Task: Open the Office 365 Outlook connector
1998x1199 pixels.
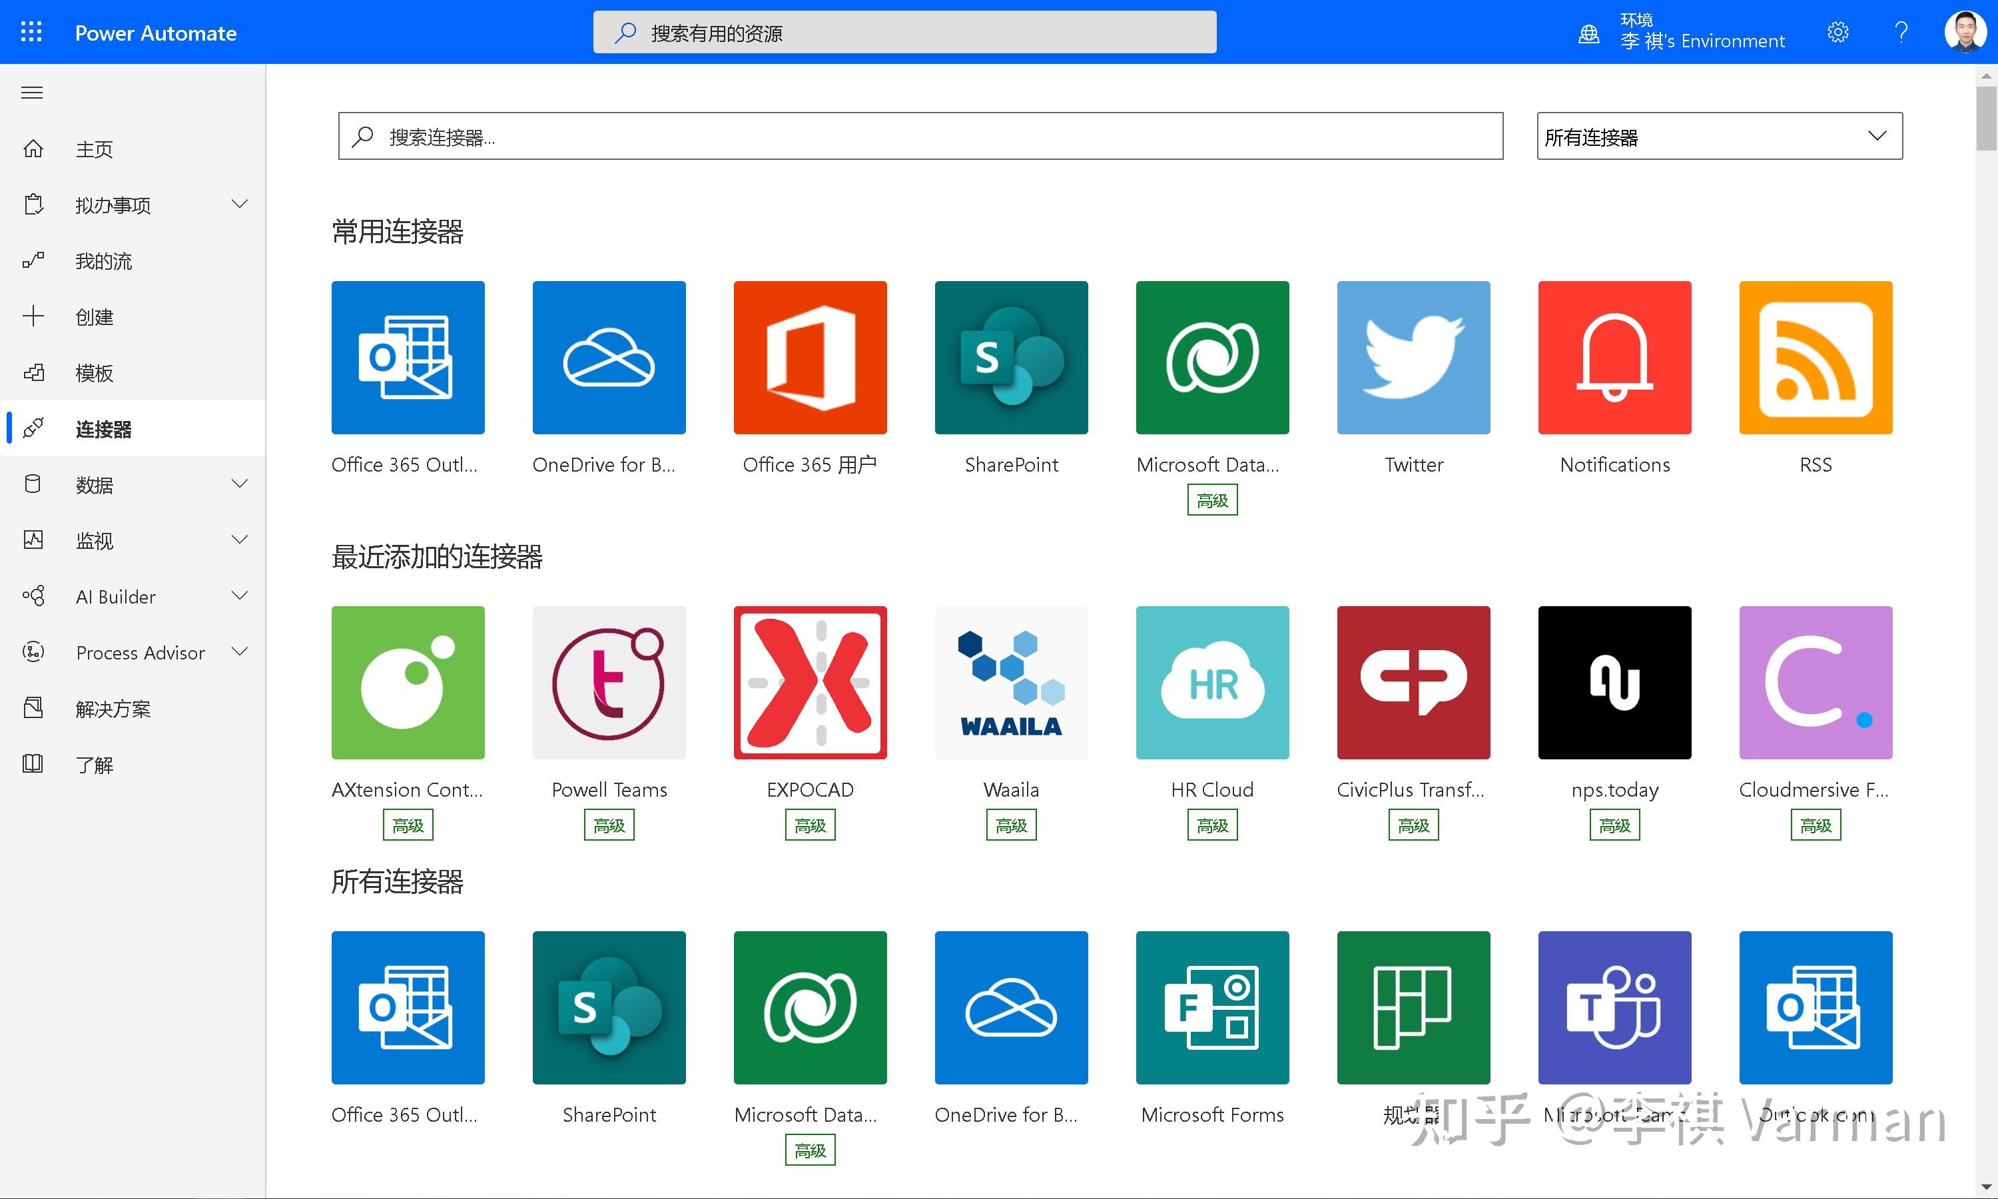Action: (408, 356)
